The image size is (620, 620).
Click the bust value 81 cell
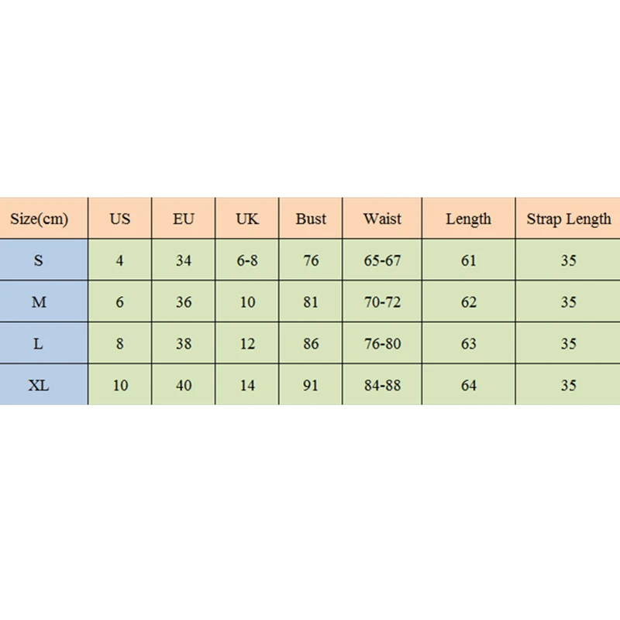point(311,302)
